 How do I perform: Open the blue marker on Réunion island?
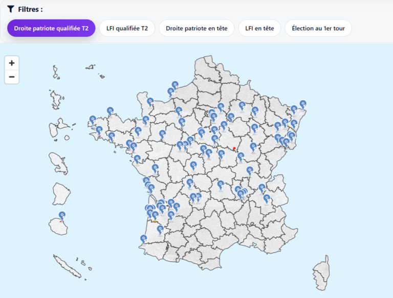point(62,216)
